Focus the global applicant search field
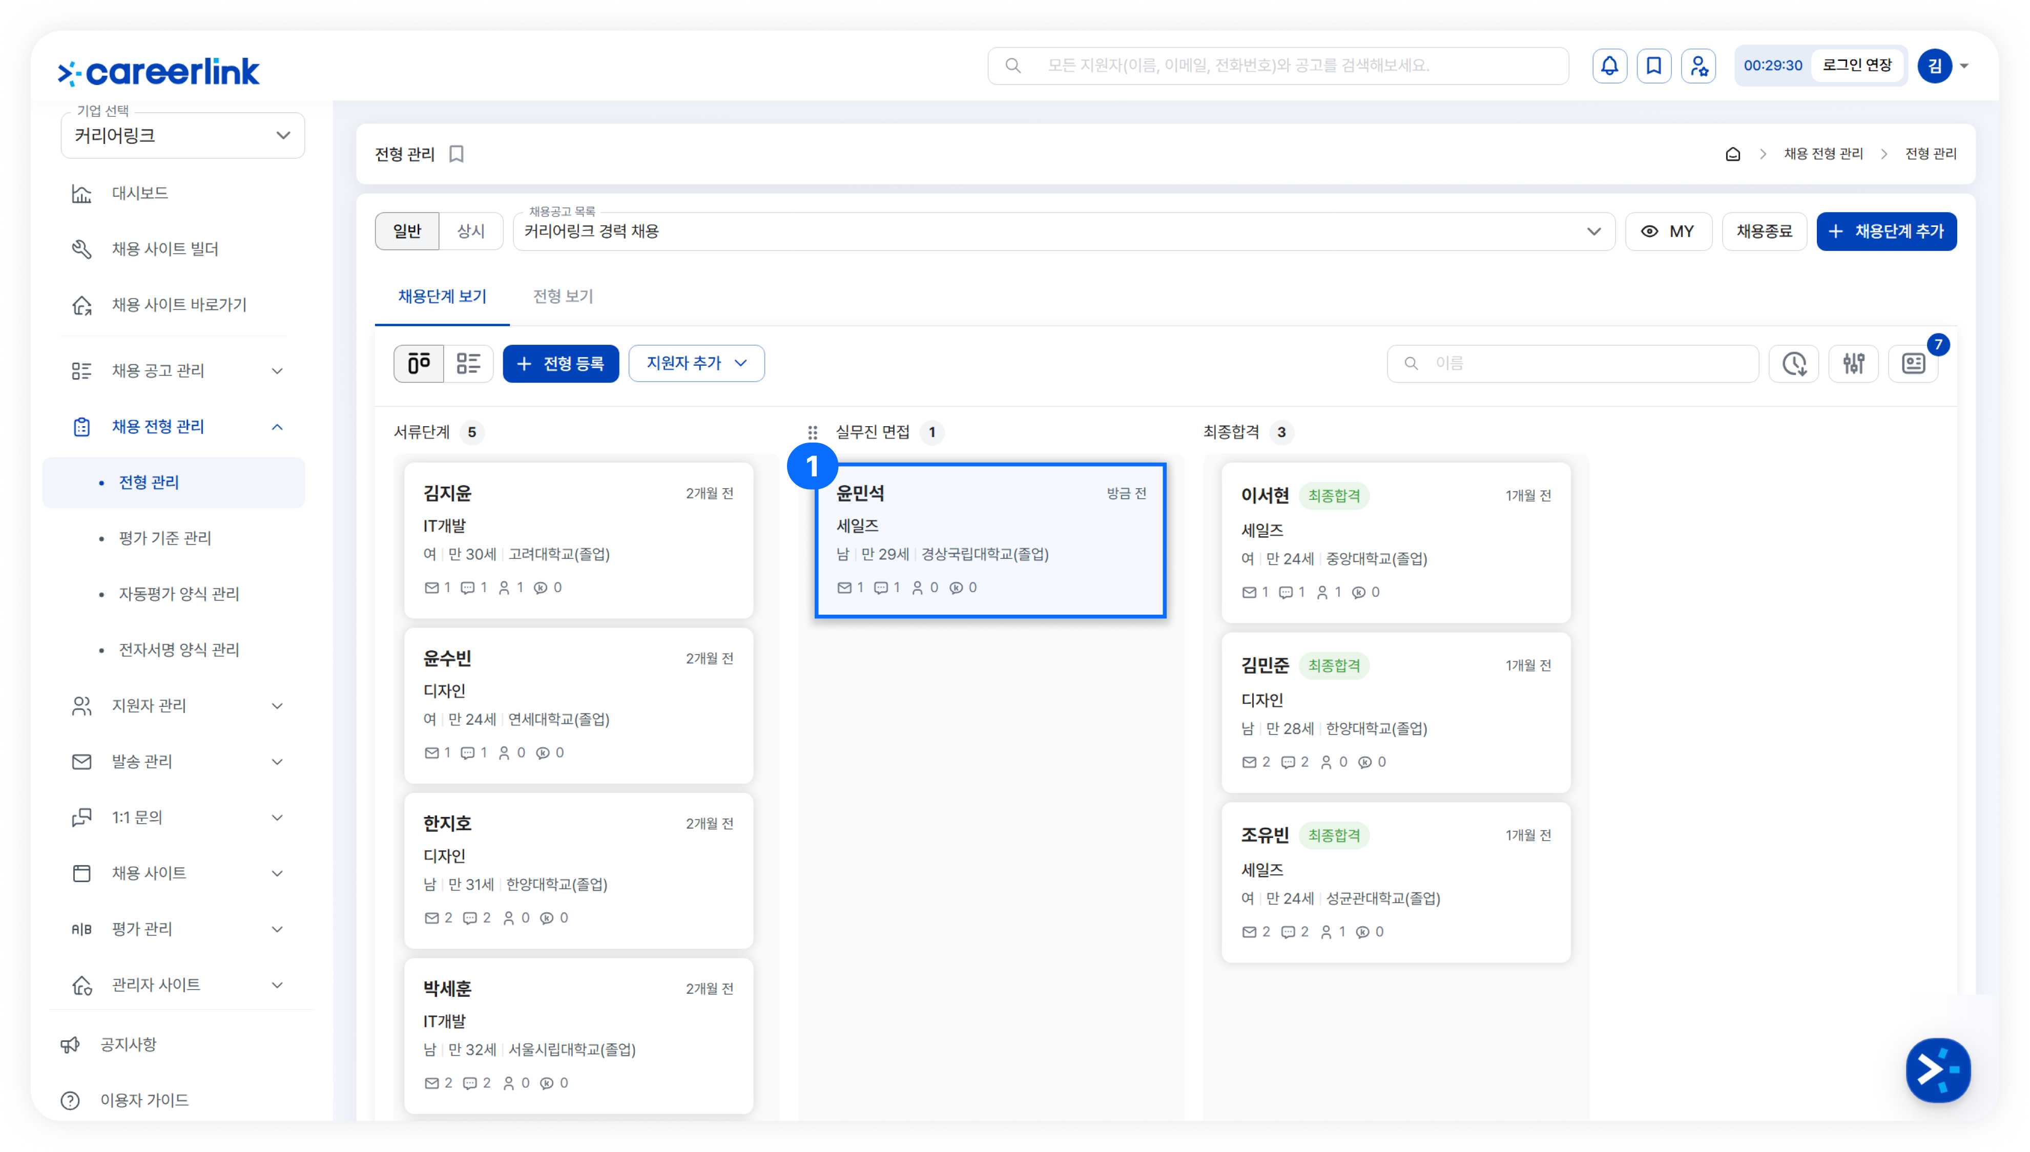The height and width of the screenshot is (1152, 2030). [x=1277, y=66]
